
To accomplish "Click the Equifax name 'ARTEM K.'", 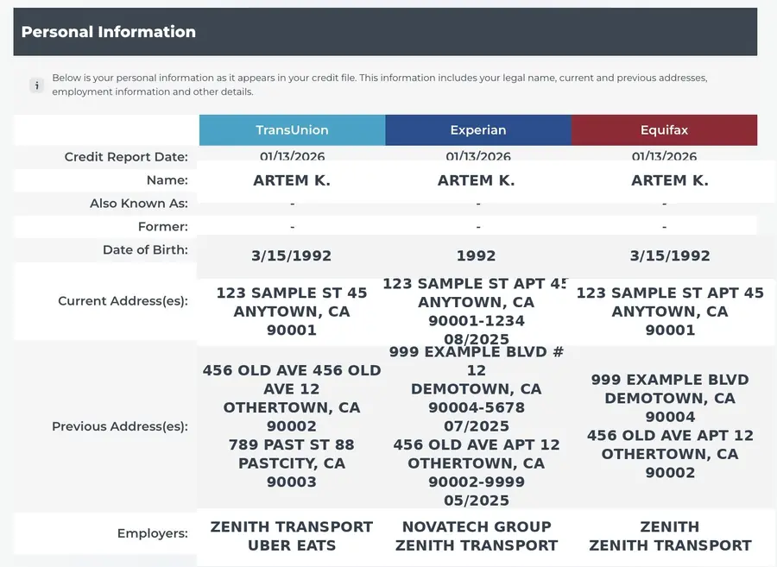I will 670,180.
